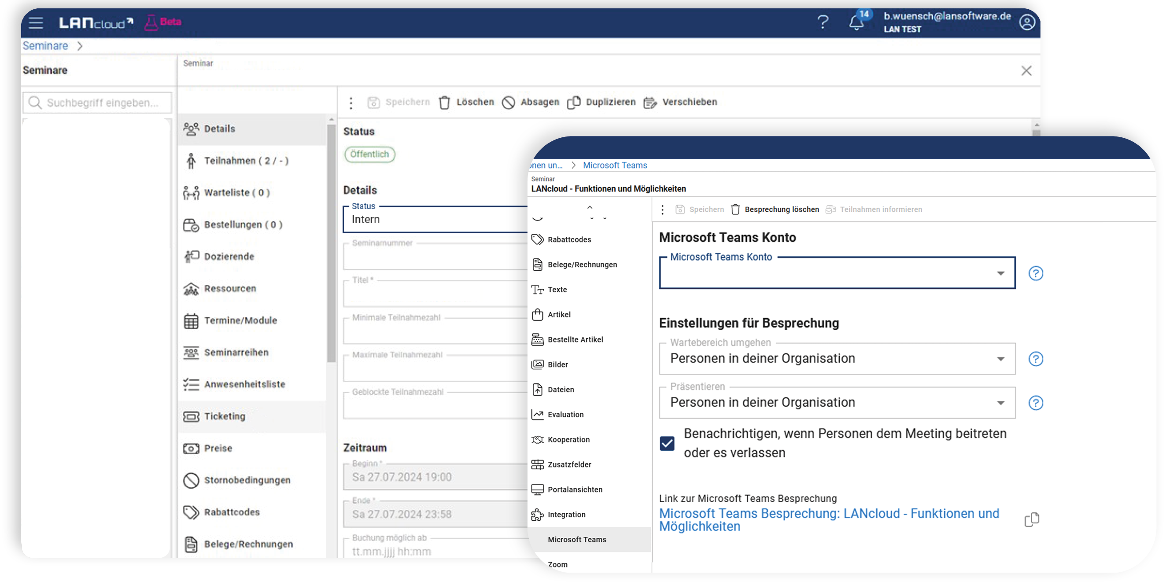Open Preise menu item
The width and height of the screenshot is (1170, 585).
tap(252, 448)
